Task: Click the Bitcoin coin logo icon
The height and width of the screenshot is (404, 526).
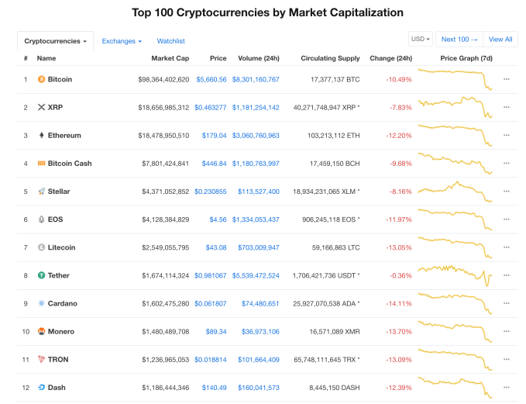Action: (x=41, y=79)
